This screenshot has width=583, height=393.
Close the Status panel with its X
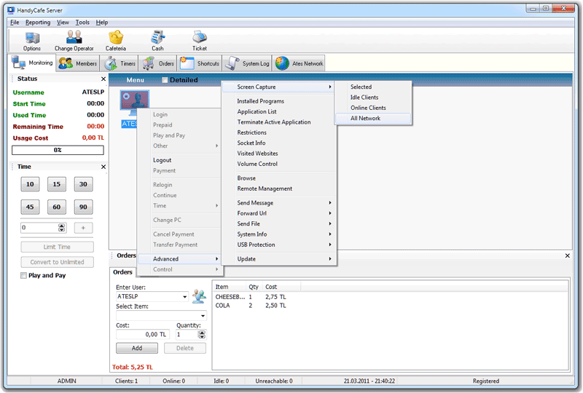(x=103, y=79)
